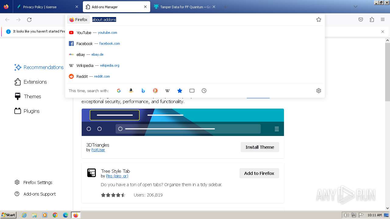Open Add-ons Support link
Image resolution: width=390 pixels, height=219 pixels.
pyautogui.click(x=35, y=194)
